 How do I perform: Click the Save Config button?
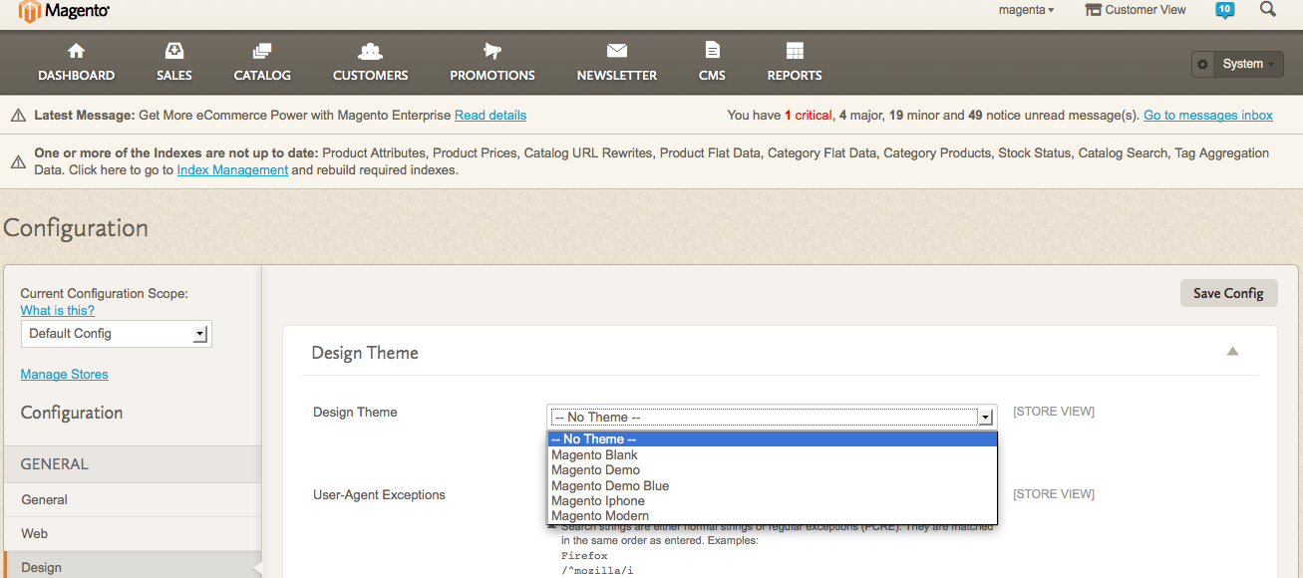(x=1228, y=293)
